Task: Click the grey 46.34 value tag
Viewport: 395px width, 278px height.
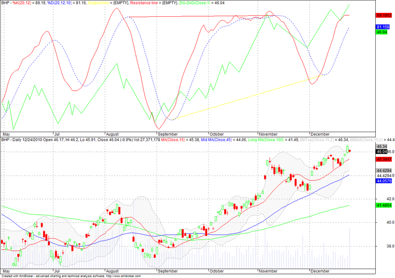Action: click(381, 146)
